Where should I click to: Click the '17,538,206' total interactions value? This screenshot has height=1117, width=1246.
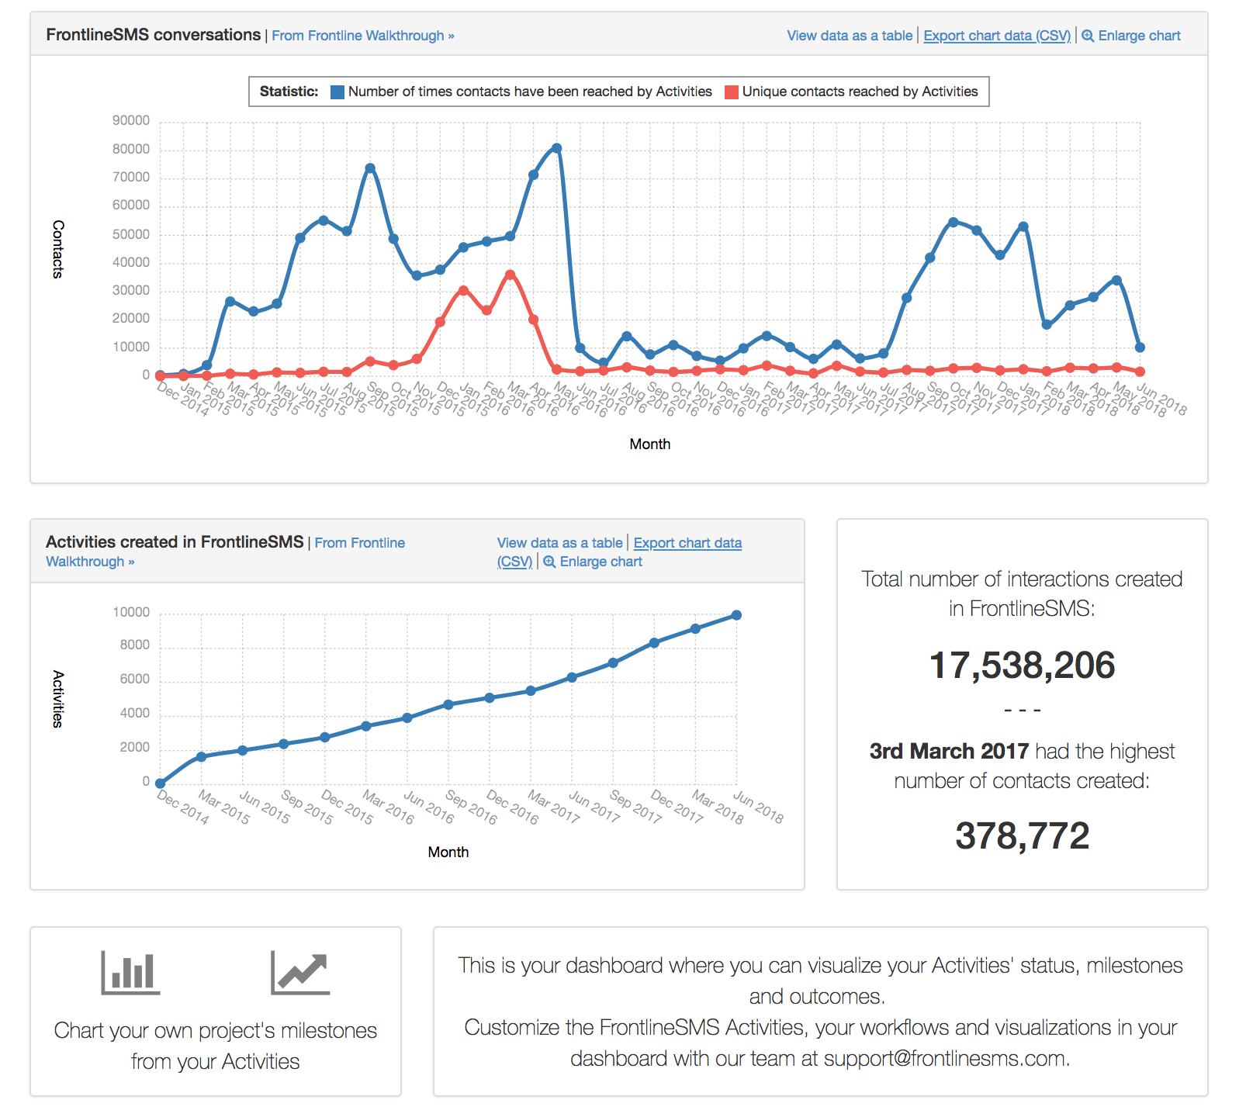pyautogui.click(x=1022, y=666)
